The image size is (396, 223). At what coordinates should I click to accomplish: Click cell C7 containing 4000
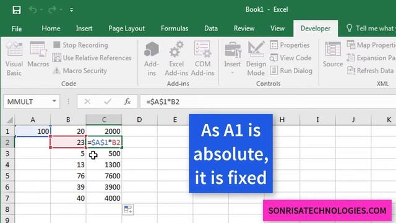pos(104,198)
